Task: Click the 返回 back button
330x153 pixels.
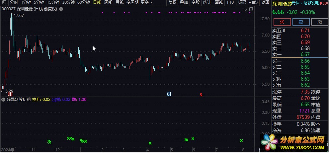Action: (x=265, y=3)
